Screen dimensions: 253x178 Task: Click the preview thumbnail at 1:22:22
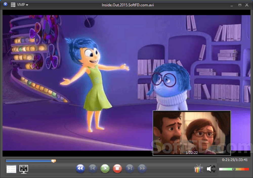point(192,133)
